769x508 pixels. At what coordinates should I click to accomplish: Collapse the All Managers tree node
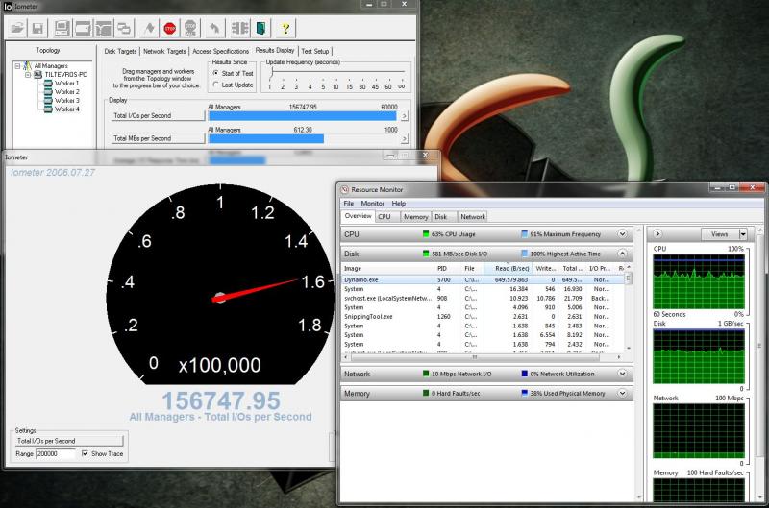(17, 65)
